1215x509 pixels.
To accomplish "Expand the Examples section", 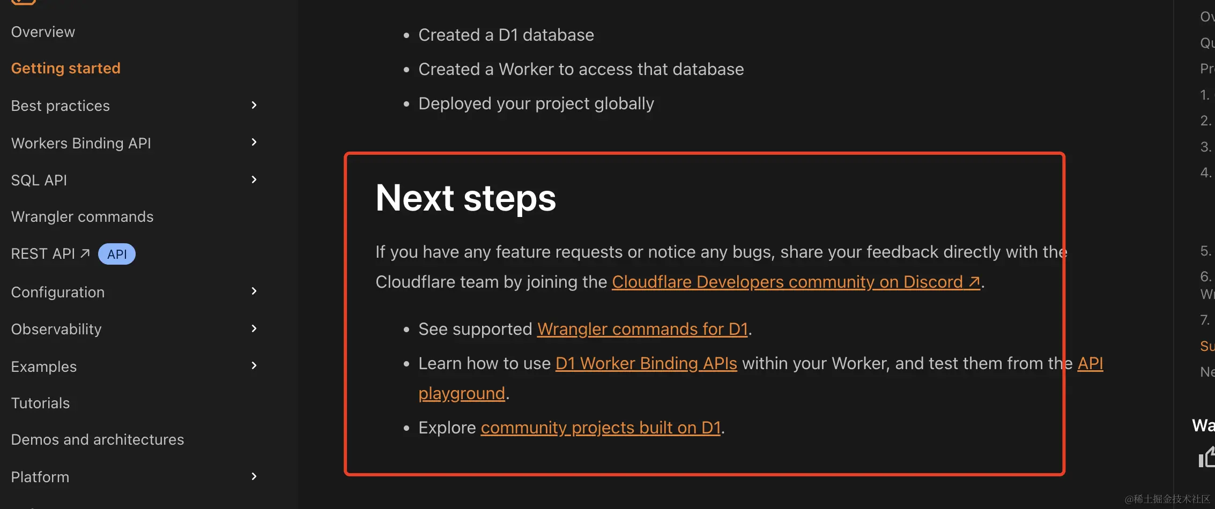I will point(254,365).
